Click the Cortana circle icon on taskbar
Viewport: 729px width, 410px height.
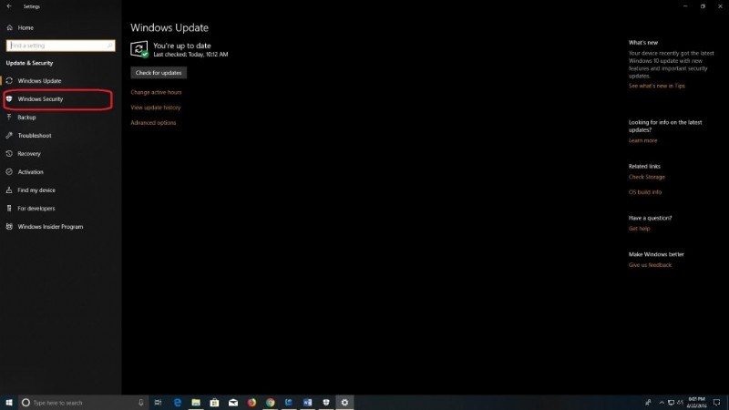[x=26, y=403]
